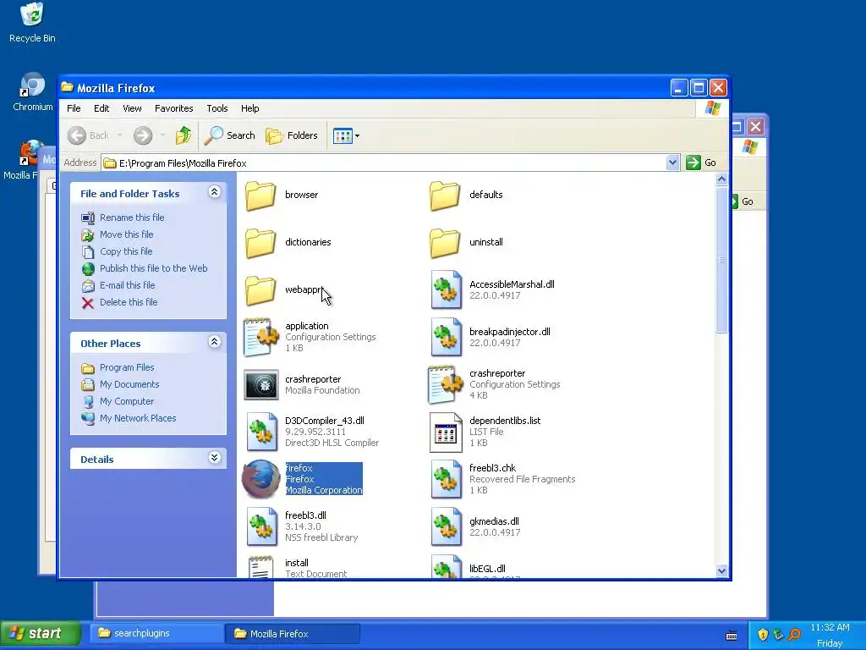Click E-mail this file
Viewport: 866px width, 650px height.
coord(118,285)
